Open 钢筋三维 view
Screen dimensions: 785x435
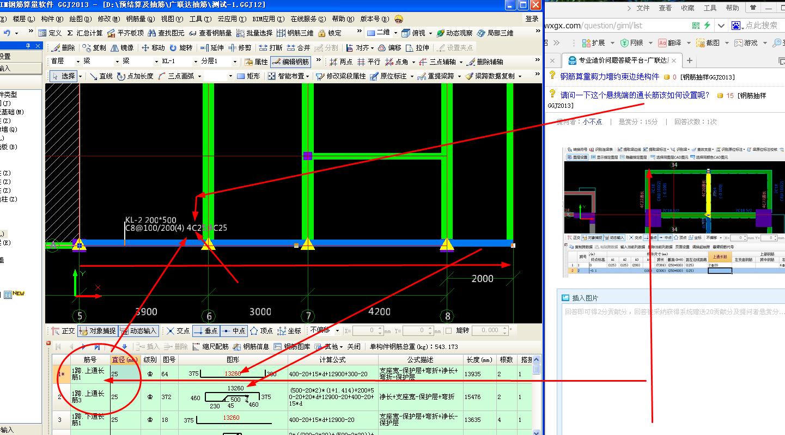[x=295, y=33]
